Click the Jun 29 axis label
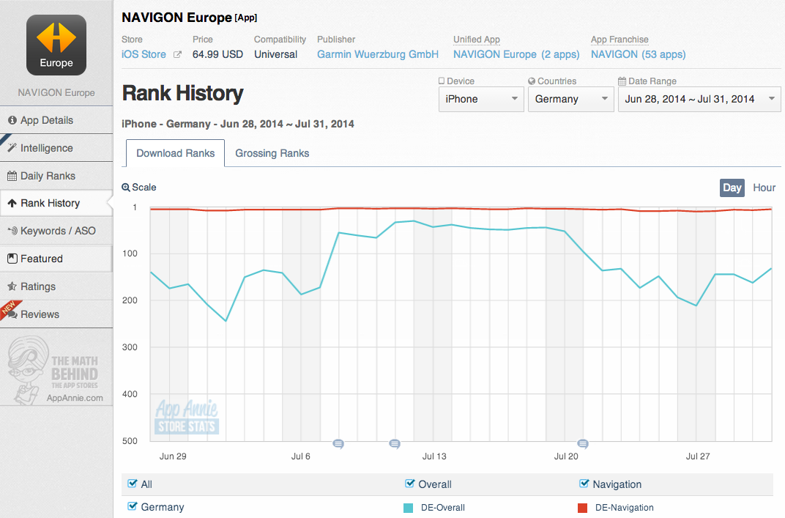Screen dimensions: 785x518 (173, 456)
